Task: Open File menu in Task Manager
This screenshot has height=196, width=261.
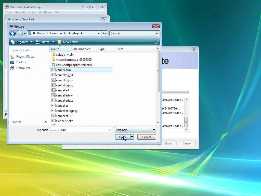Action: click(9, 12)
